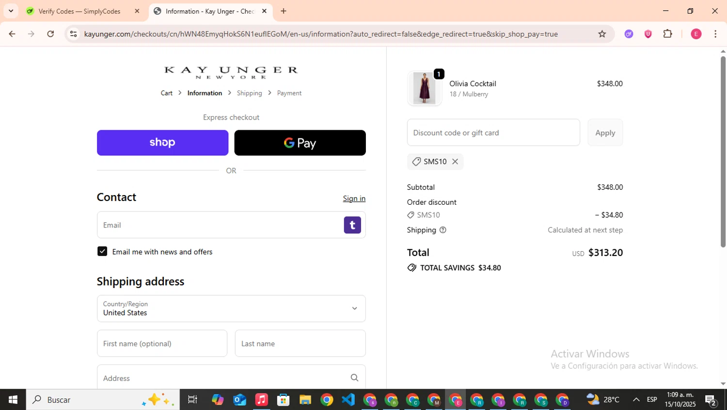Open the Chrome three-dot menu
The width and height of the screenshot is (727, 410).
point(715,34)
